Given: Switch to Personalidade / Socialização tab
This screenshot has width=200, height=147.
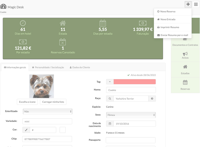Looking at the screenshot, I should (x=48, y=67).
